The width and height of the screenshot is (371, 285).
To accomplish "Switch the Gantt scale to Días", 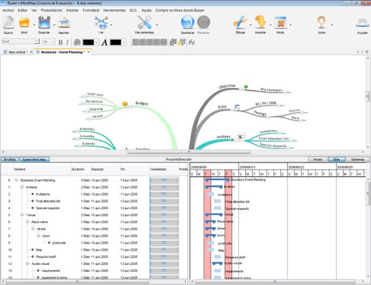I will 337,160.
